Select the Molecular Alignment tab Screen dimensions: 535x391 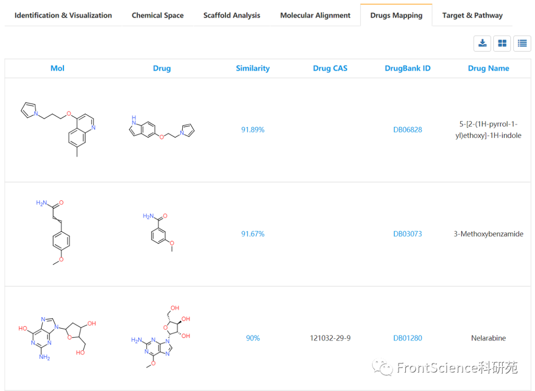click(315, 15)
